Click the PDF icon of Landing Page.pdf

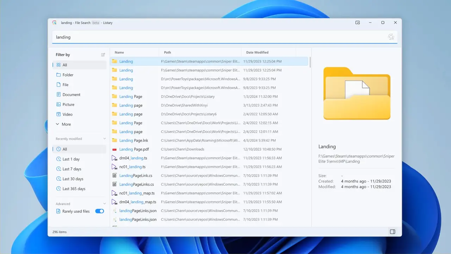(x=114, y=149)
